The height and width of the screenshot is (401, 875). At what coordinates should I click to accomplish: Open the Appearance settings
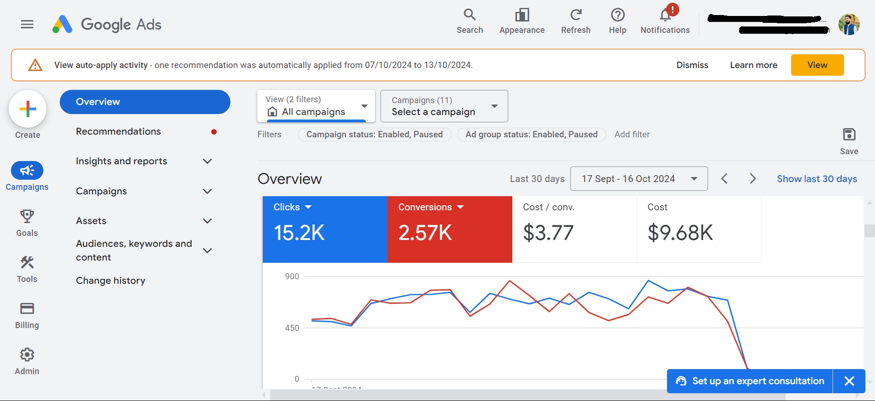pyautogui.click(x=522, y=21)
